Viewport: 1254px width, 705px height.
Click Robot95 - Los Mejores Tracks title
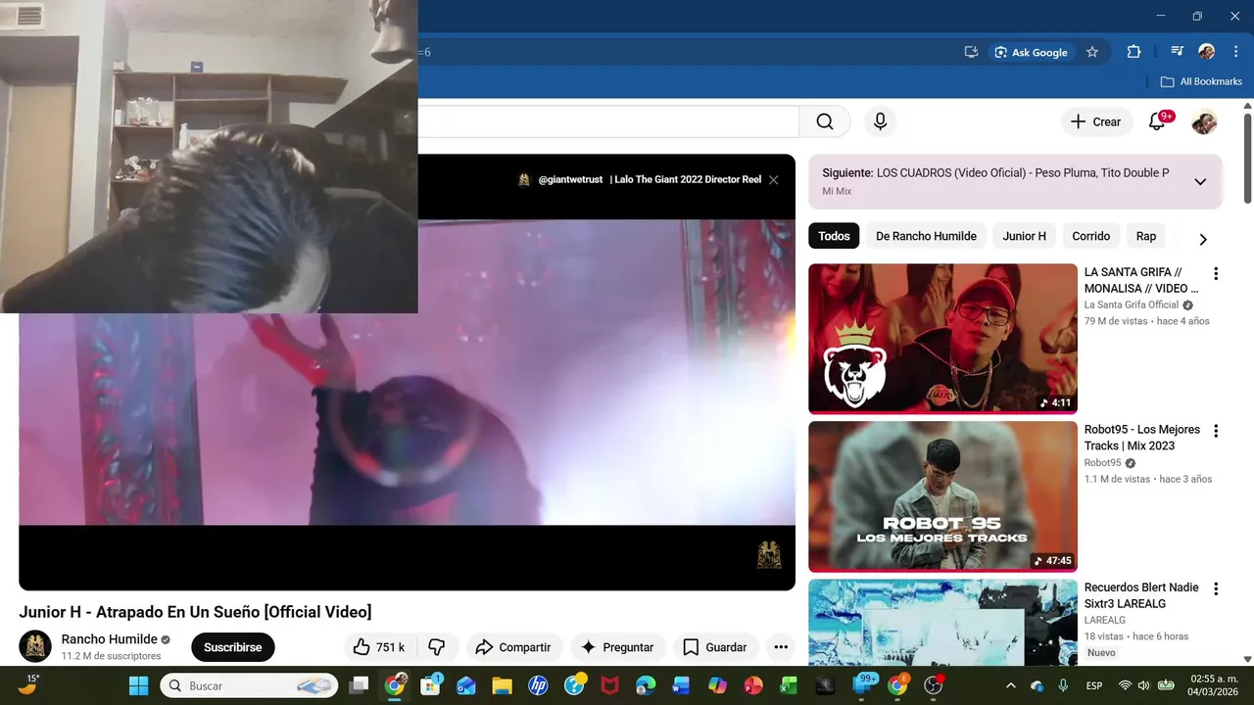coord(1141,438)
